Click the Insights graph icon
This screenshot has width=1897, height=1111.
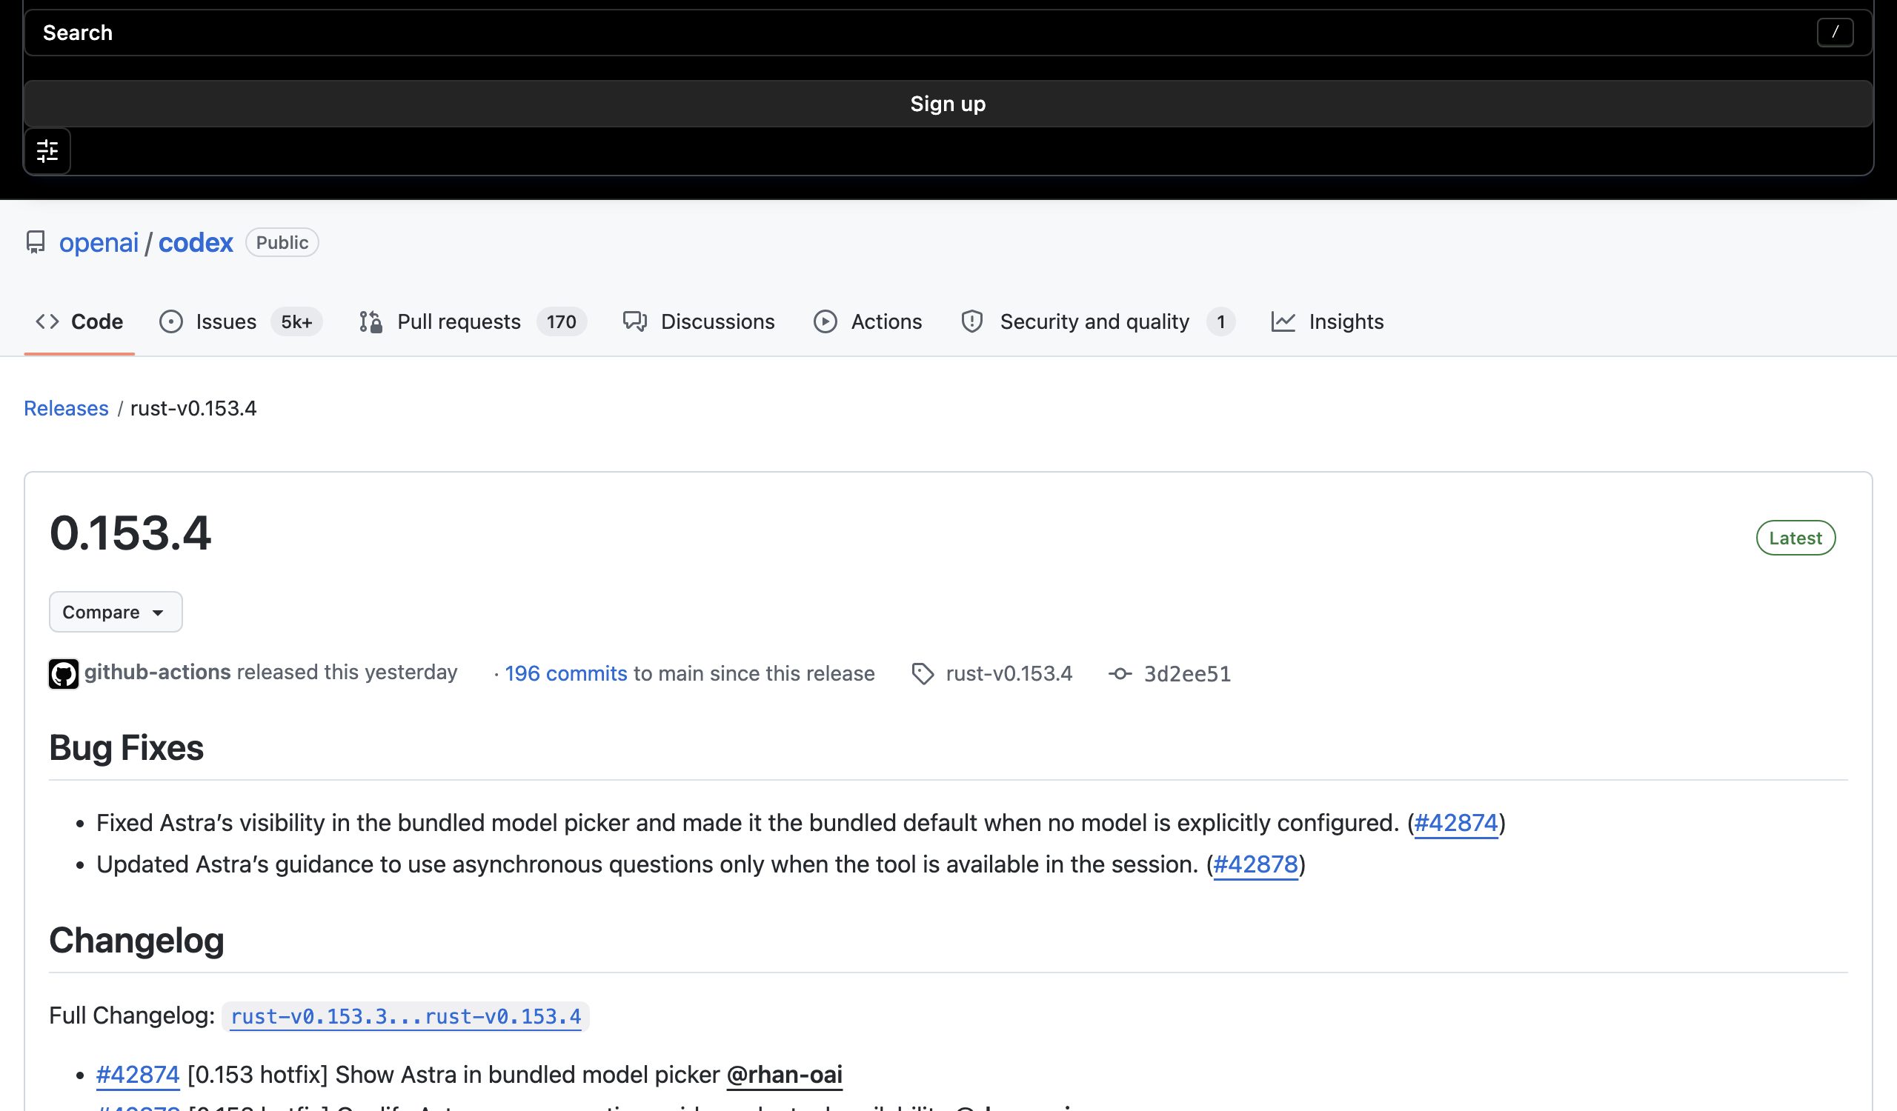point(1283,322)
